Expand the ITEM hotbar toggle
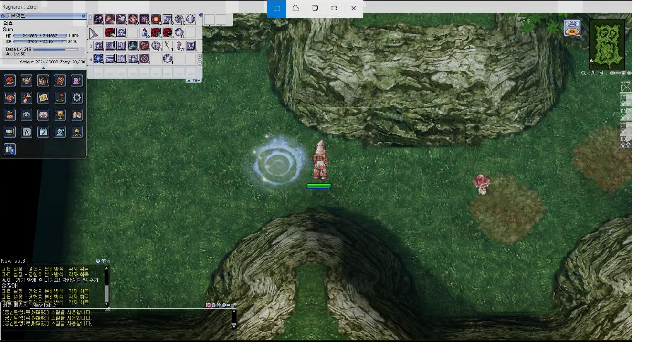Image resolution: width=664 pixels, height=342 pixels. pyautogui.click(x=194, y=81)
